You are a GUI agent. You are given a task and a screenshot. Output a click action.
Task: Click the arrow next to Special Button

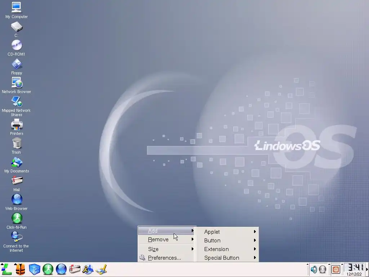point(255,258)
